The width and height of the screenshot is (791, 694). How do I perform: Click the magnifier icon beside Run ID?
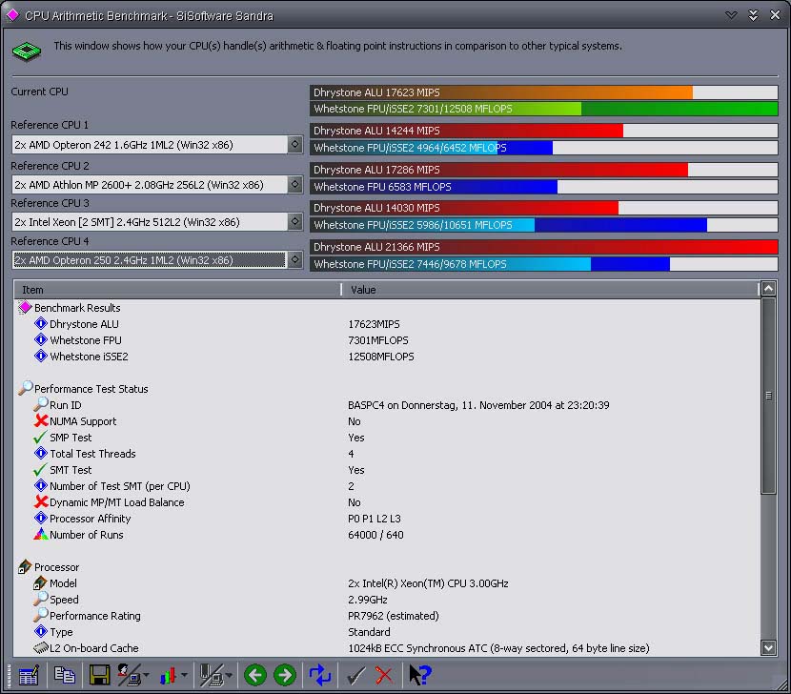40,404
